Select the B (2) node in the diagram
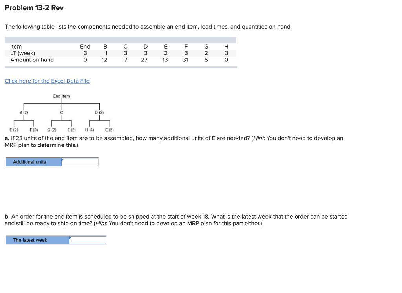Viewport: 402px width, 293px height. pyautogui.click(x=24, y=112)
